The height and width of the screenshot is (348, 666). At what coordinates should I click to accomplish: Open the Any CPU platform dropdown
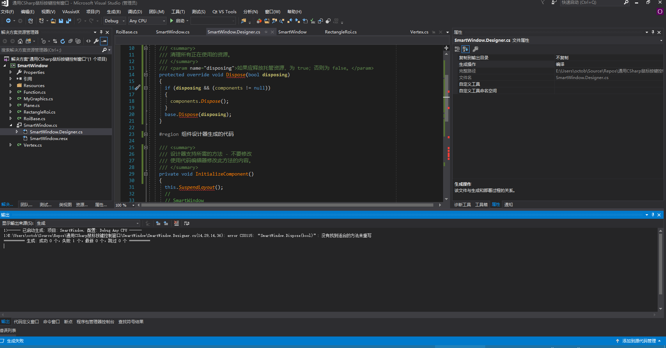pos(147,21)
